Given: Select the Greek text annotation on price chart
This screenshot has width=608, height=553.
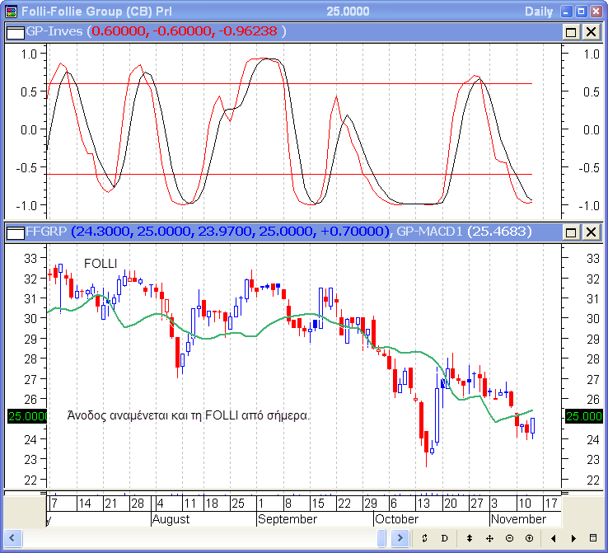Looking at the screenshot, I should point(189,416).
